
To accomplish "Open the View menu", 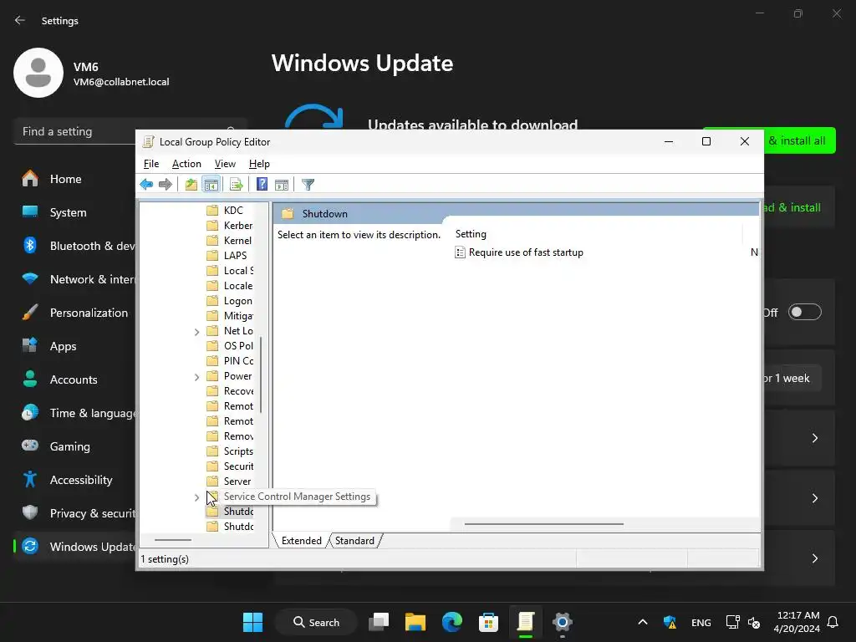I will click(225, 164).
